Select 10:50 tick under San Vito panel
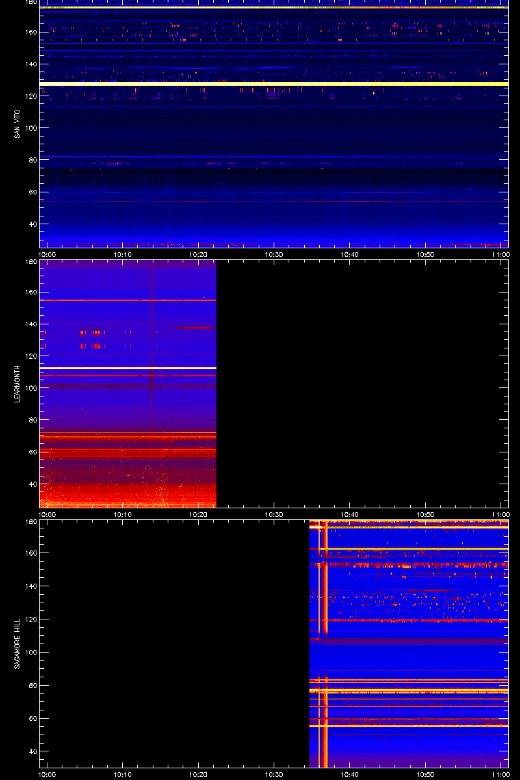 click(426, 254)
